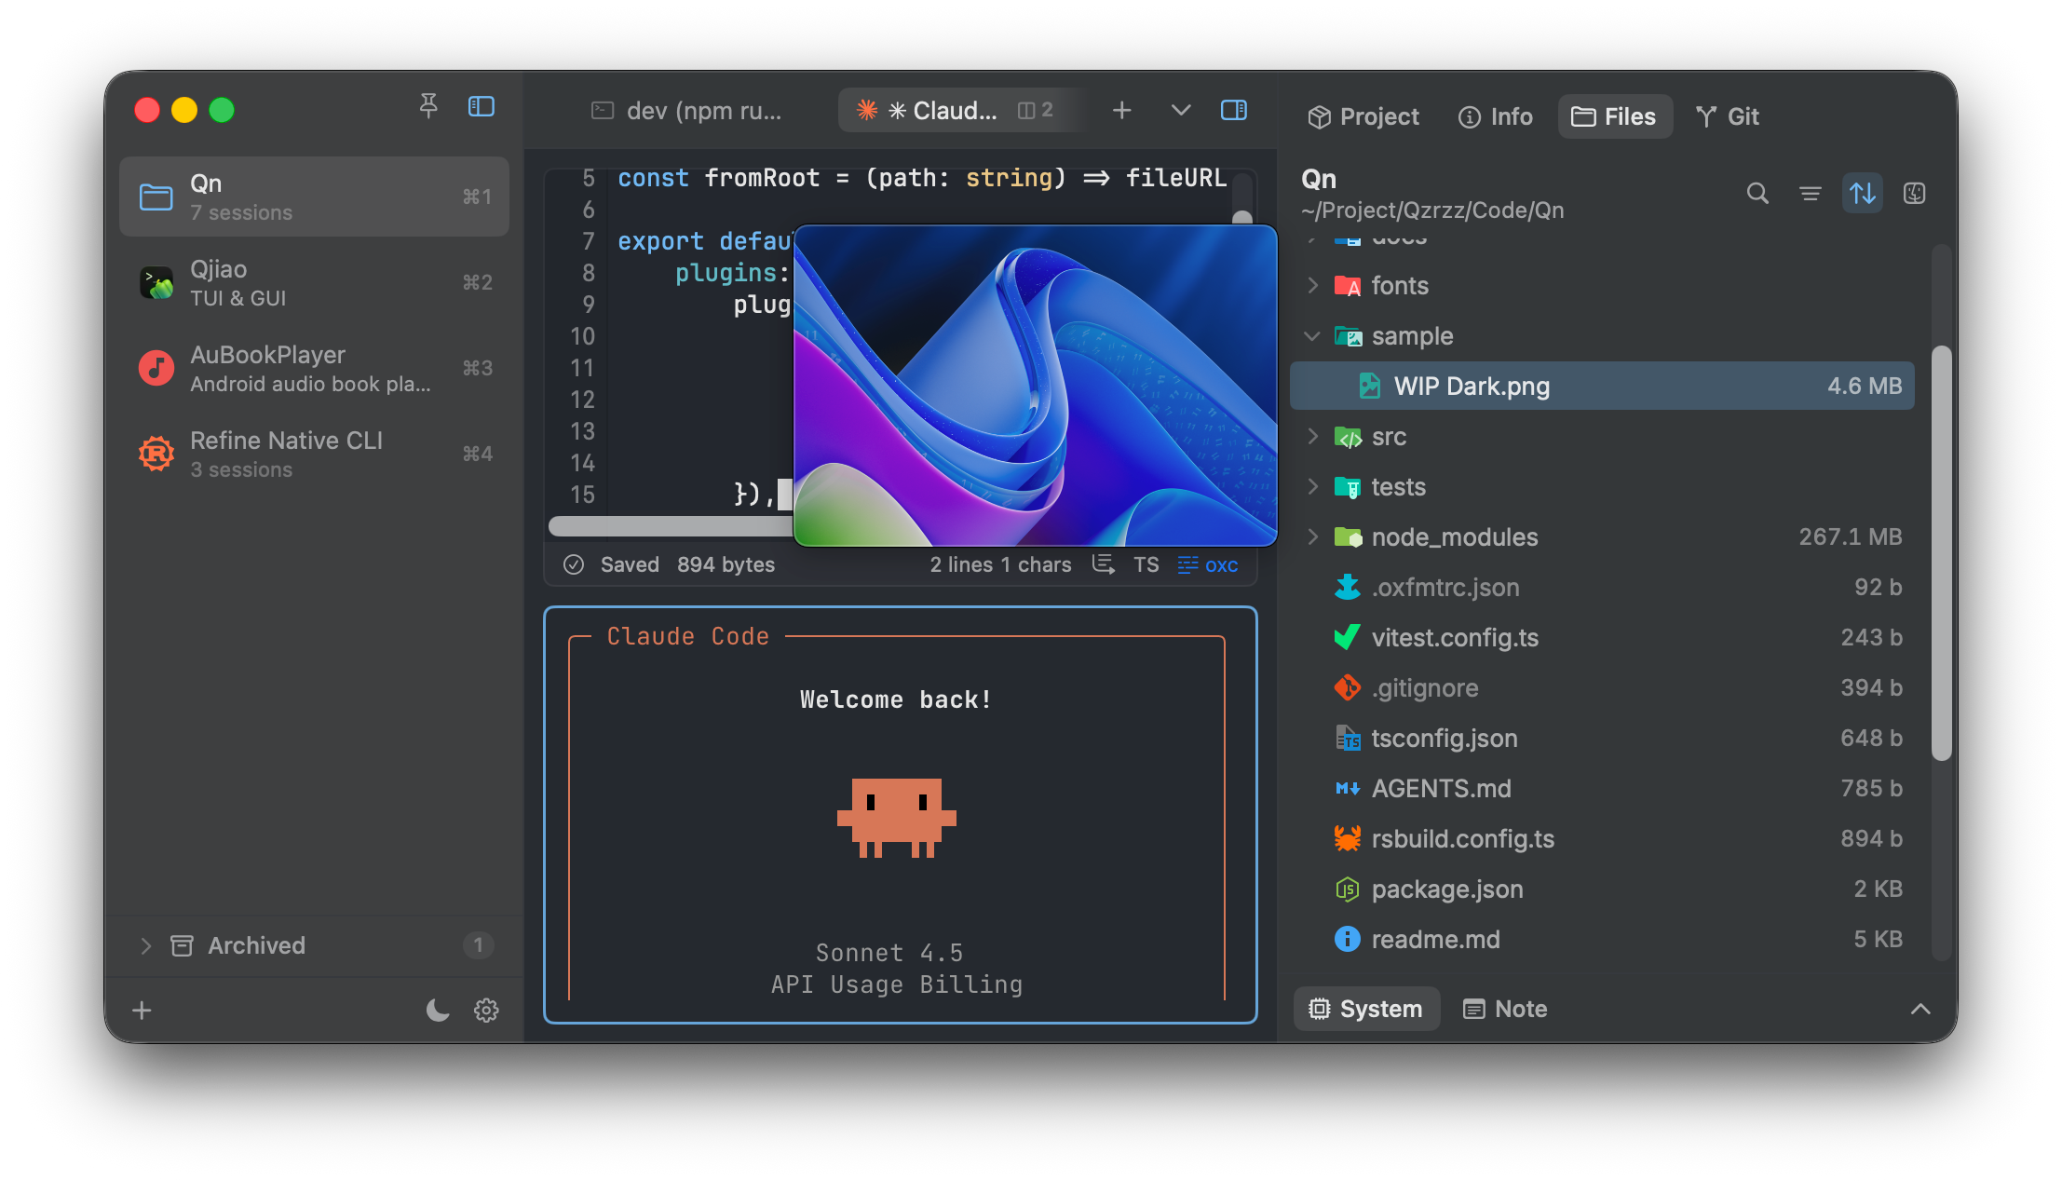Click the Archived count badge
2062x1181 pixels.
point(478,945)
